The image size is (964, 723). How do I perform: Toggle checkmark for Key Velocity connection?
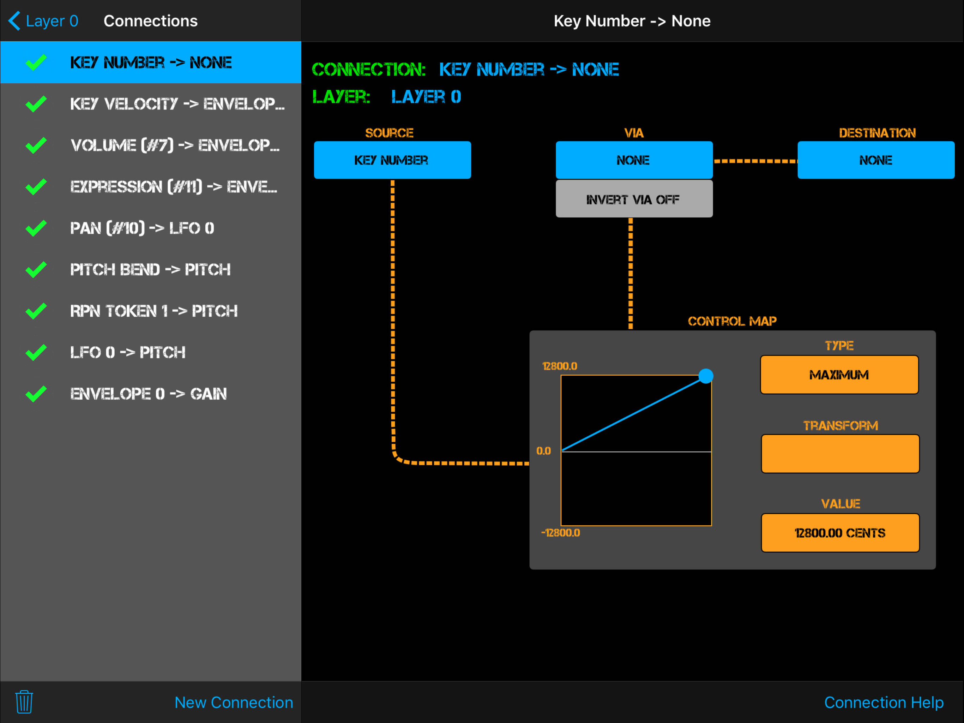coord(36,104)
